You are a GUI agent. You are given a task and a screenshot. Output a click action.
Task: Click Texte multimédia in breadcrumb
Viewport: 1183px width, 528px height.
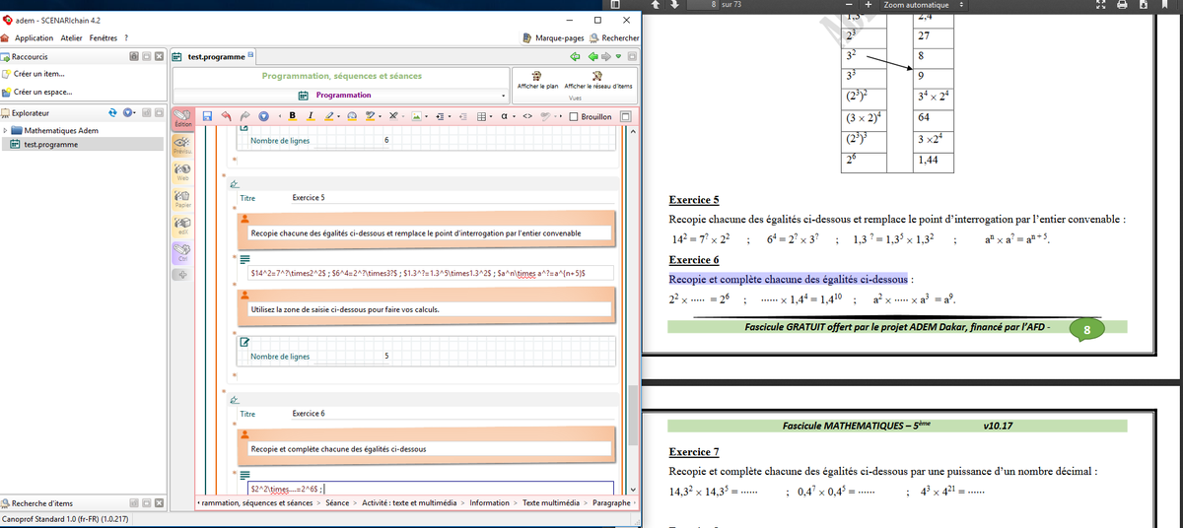coord(552,502)
